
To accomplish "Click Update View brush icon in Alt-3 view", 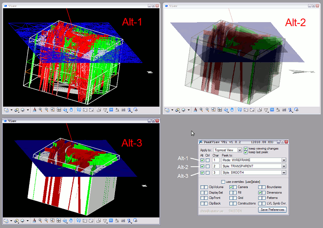I will click(35, 221).
